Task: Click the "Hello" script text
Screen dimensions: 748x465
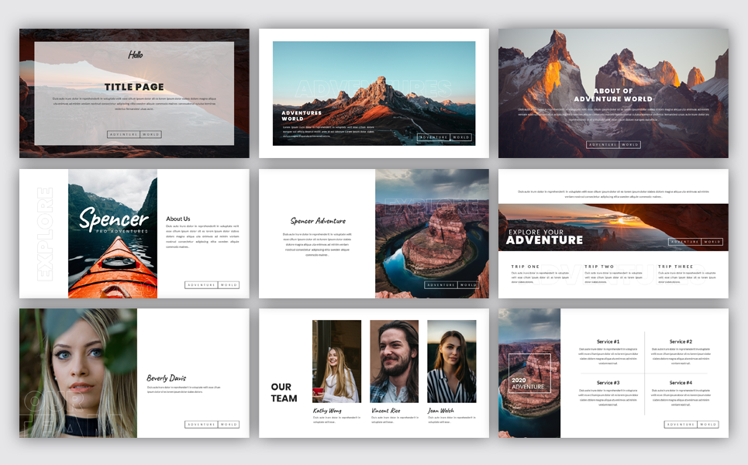Action: [x=135, y=55]
